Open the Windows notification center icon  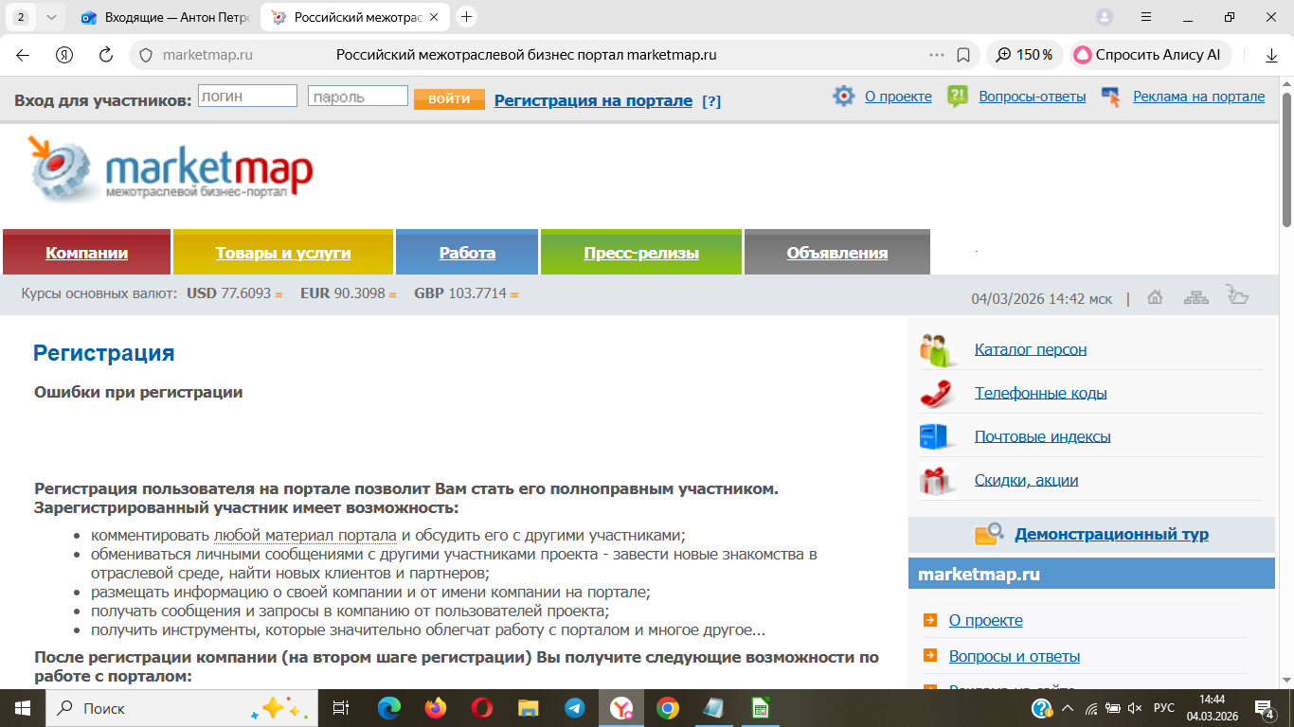tap(1264, 708)
